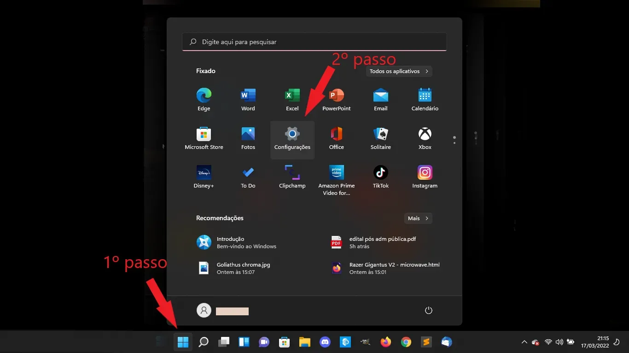Open the Disney+ app
Screen dimensions: 629x353
point(204,177)
